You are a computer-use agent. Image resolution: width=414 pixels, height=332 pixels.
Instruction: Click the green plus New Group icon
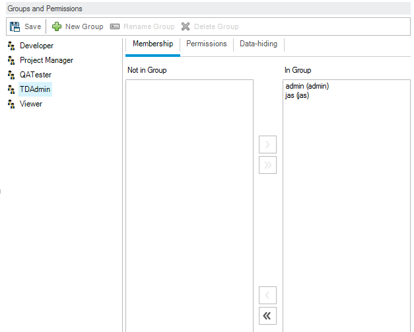(x=57, y=26)
